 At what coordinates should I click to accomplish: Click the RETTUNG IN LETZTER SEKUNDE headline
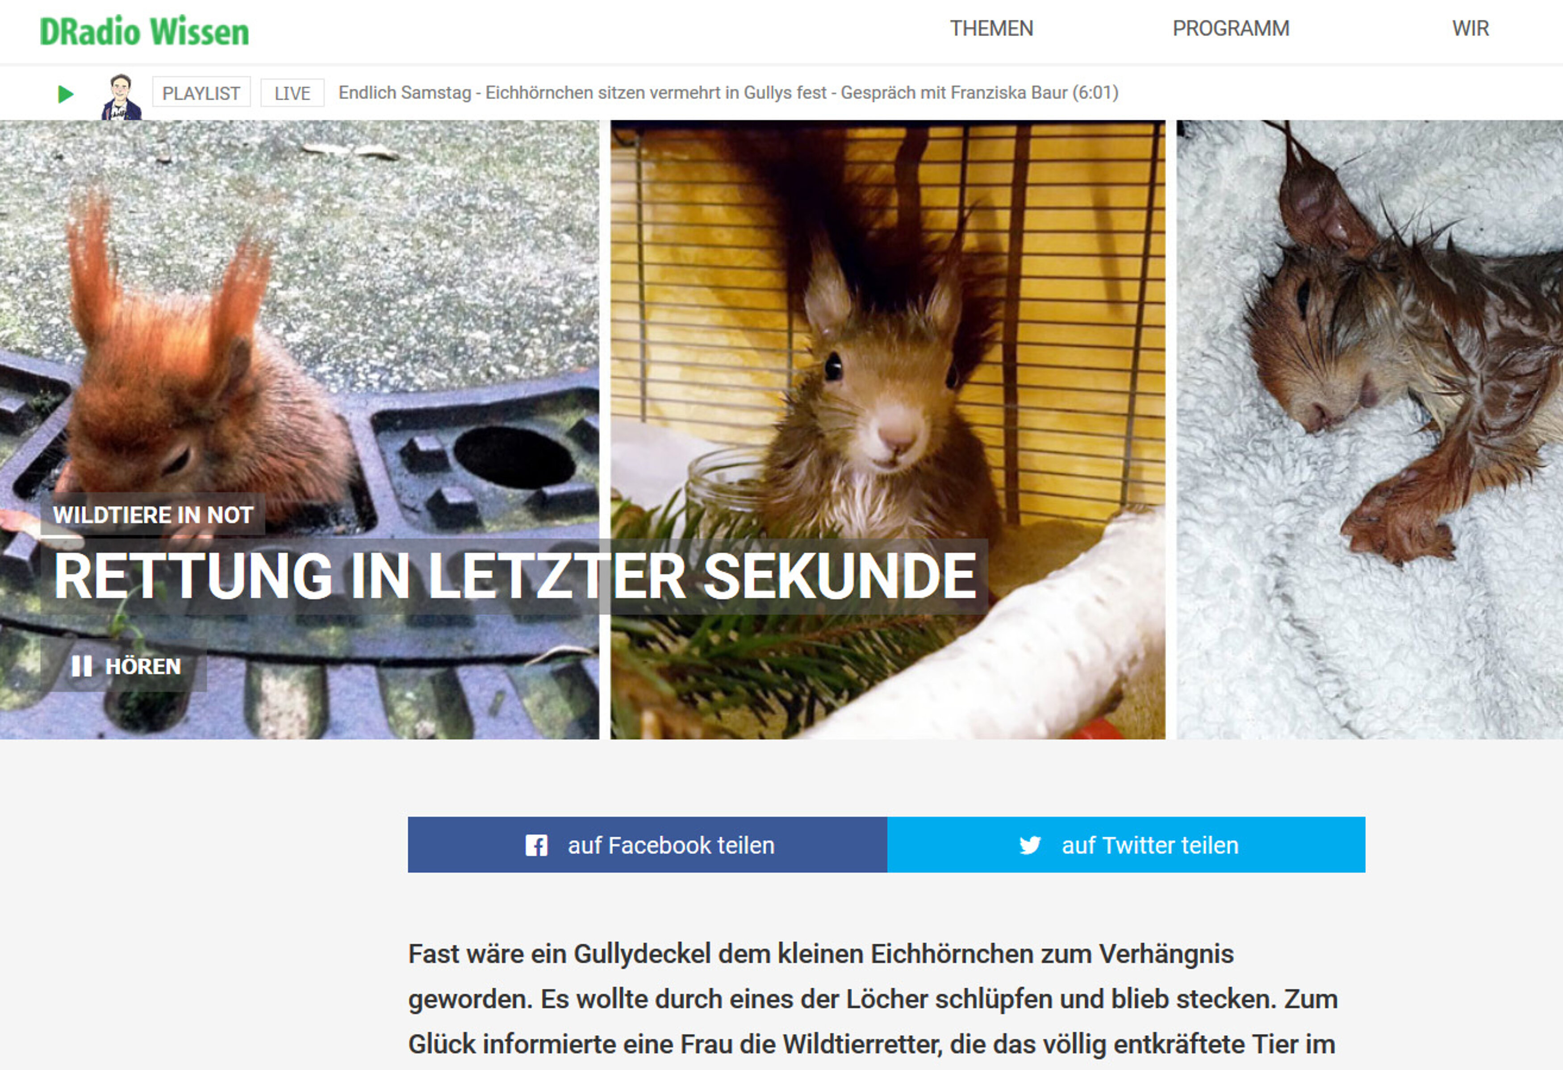pos(514,576)
